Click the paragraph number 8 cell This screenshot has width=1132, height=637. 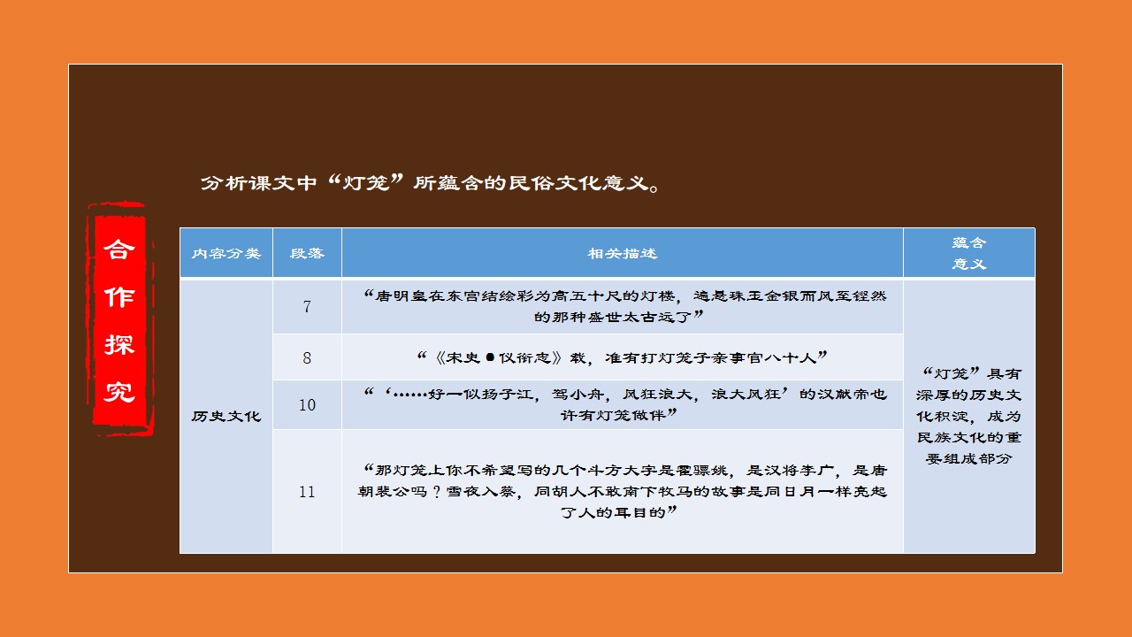point(307,357)
